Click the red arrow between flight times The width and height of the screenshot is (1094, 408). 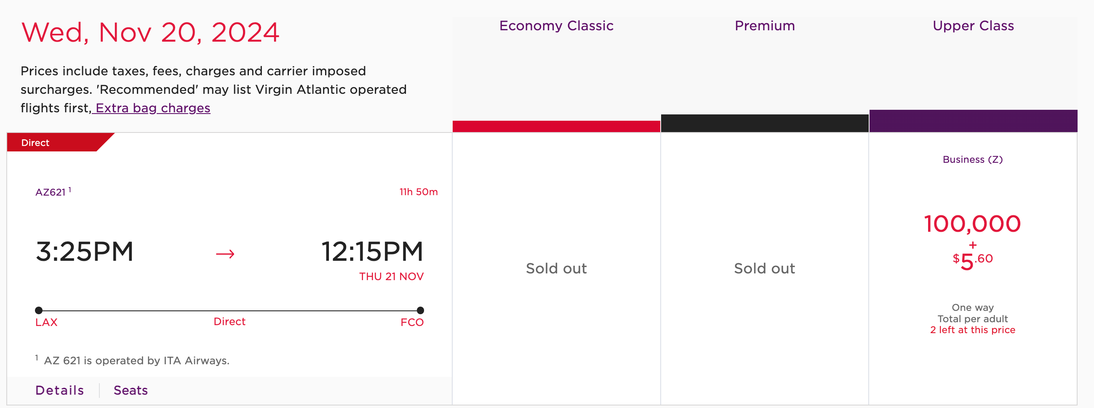(225, 254)
